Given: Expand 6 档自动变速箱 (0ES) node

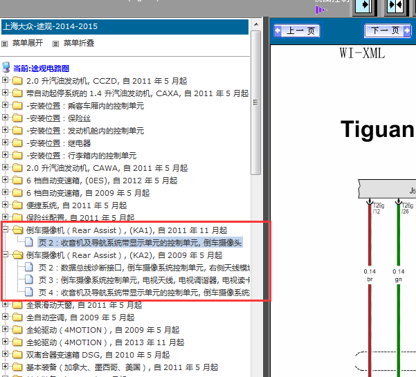Looking at the screenshot, I should (5, 179).
